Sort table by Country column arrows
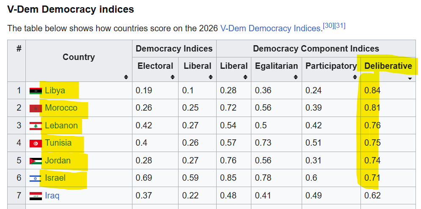This screenshot has height=209, width=421. (126, 77)
